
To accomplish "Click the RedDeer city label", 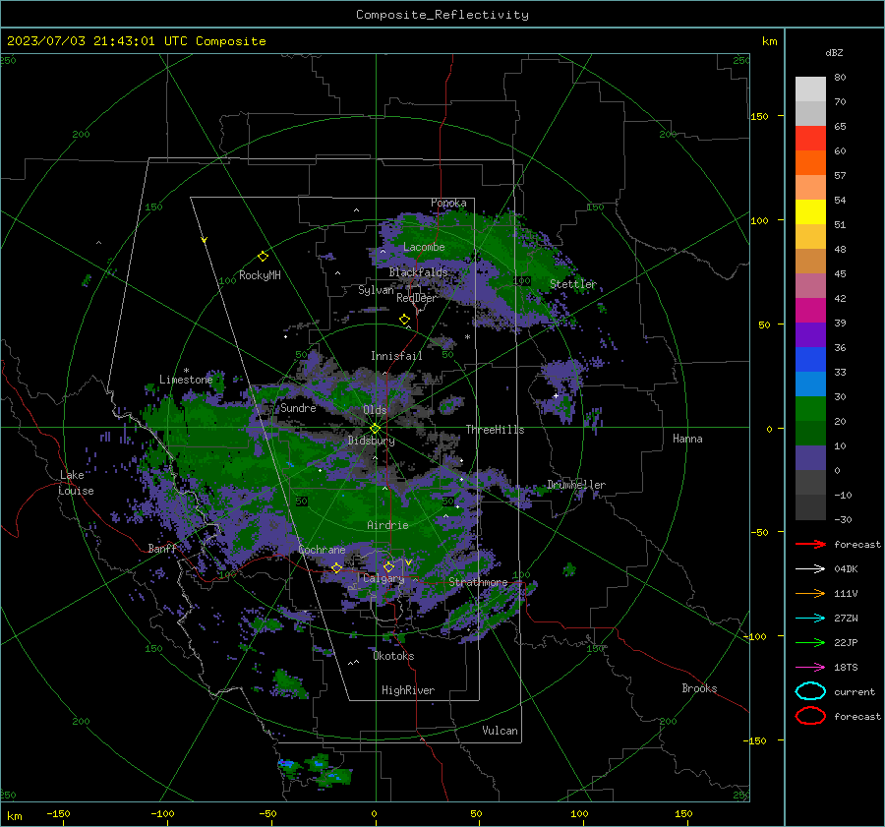I will tap(417, 298).
